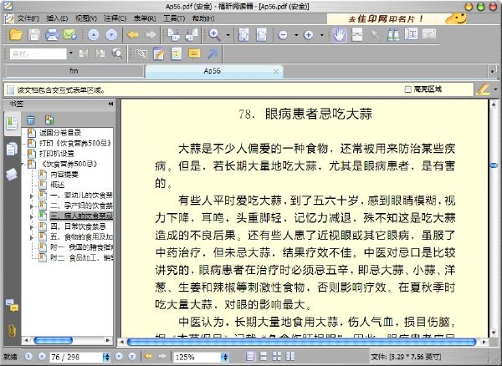The height and width of the screenshot is (366, 502).
Task: Click the Email envelope icon
Action: click(69, 34)
